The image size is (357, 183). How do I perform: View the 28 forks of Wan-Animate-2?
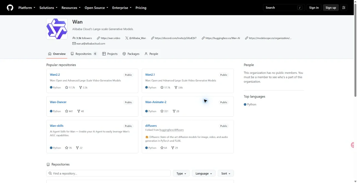(176, 111)
